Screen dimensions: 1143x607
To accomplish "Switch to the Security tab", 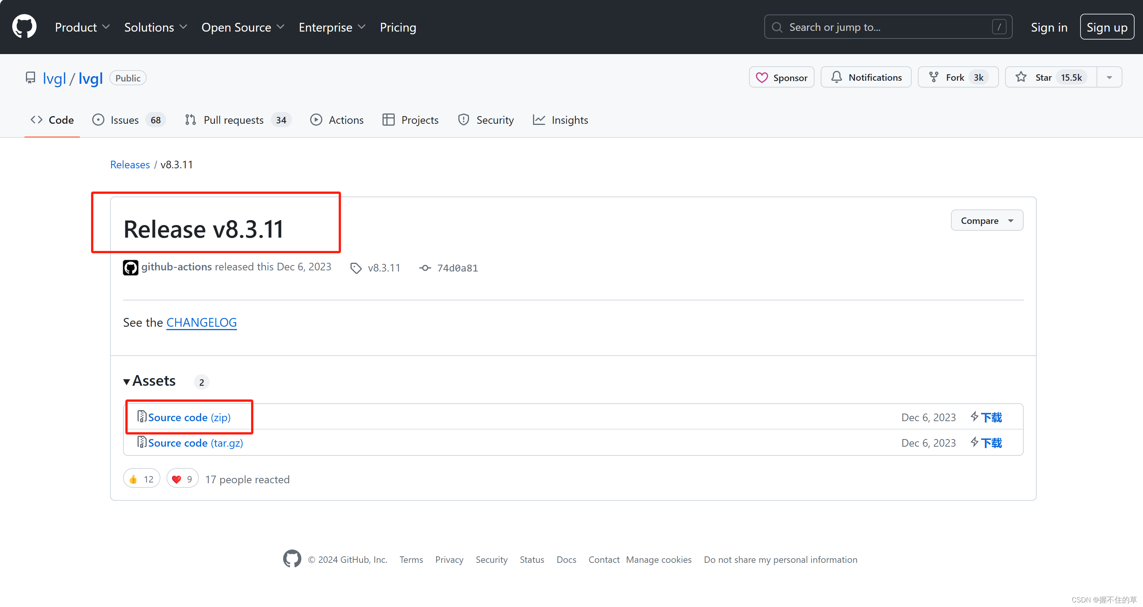I will (x=486, y=120).
